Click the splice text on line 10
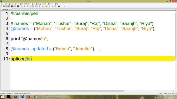177x99 pixels. pos(17,59)
